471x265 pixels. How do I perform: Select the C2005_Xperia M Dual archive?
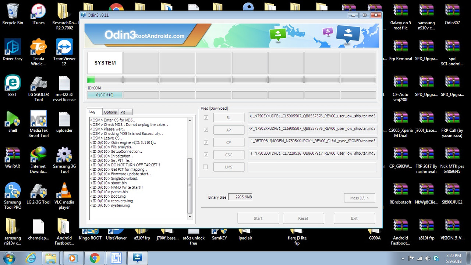pyautogui.click(x=400, y=124)
